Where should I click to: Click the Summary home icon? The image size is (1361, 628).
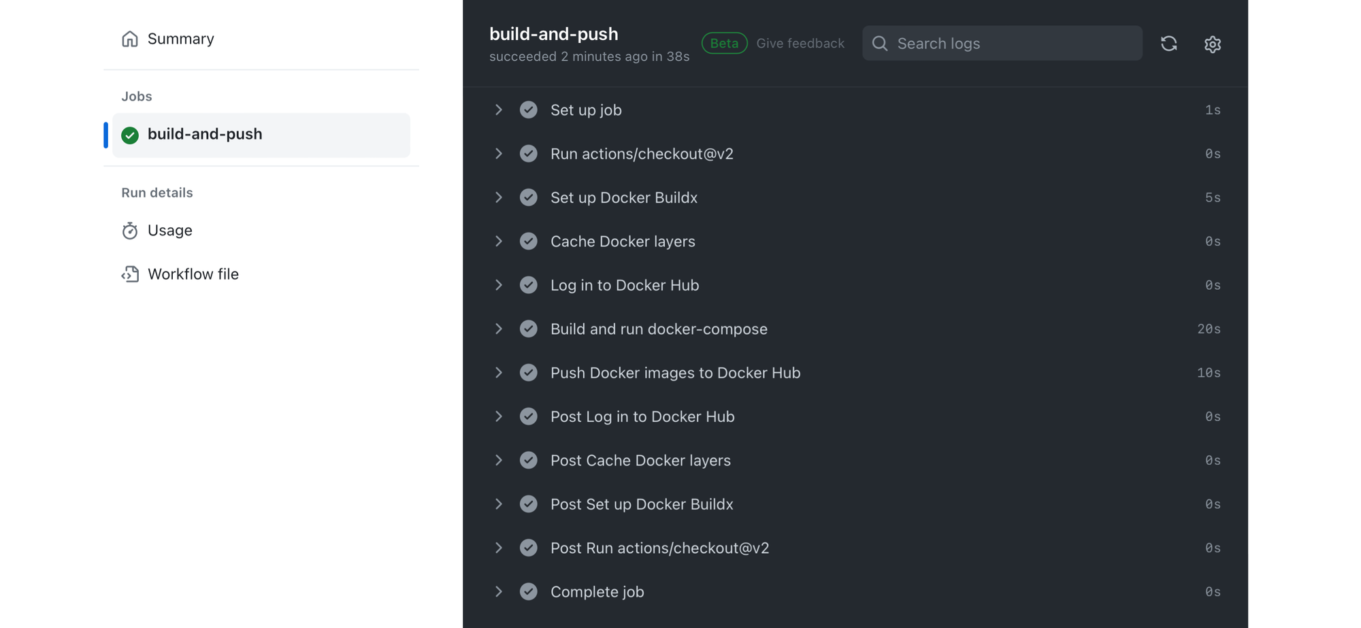130,39
